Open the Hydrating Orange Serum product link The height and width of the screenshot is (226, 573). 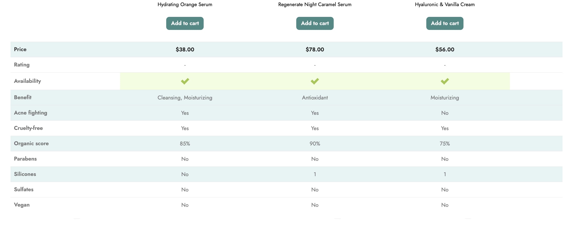tap(185, 4)
